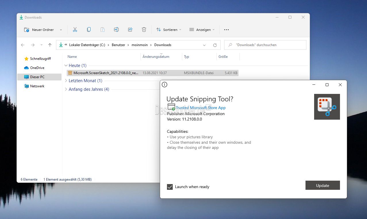Click the MSIXBUNDLE file package icon
Image resolution: width=367 pixels, height=219 pixels.
tap(70, 73)
